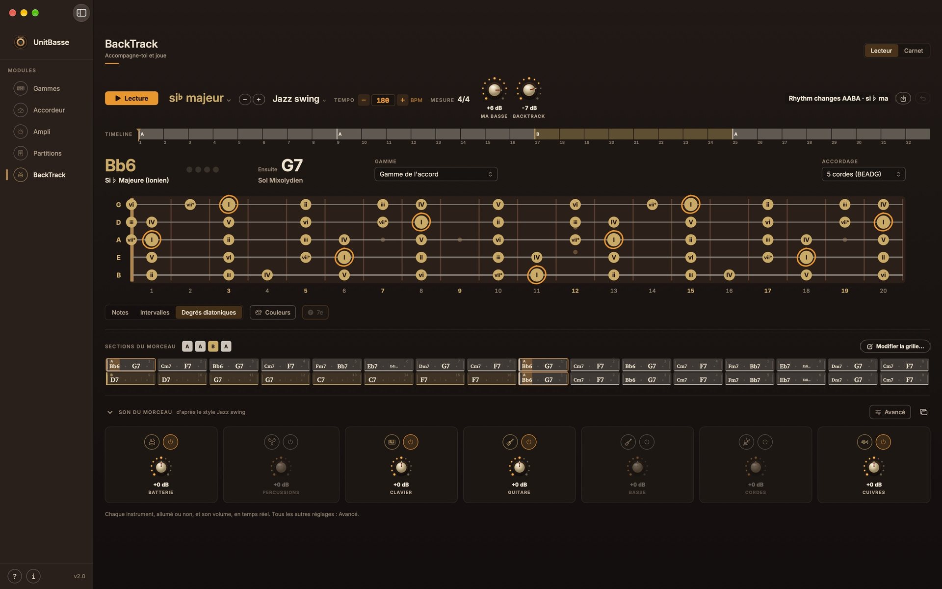Turn on the Cordes power toggle

click(765, 442)
